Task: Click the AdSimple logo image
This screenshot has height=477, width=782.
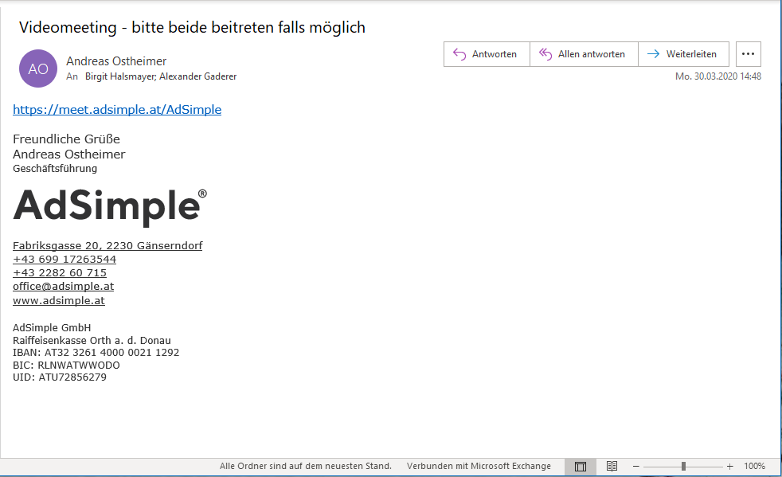Action: [110, 206]
